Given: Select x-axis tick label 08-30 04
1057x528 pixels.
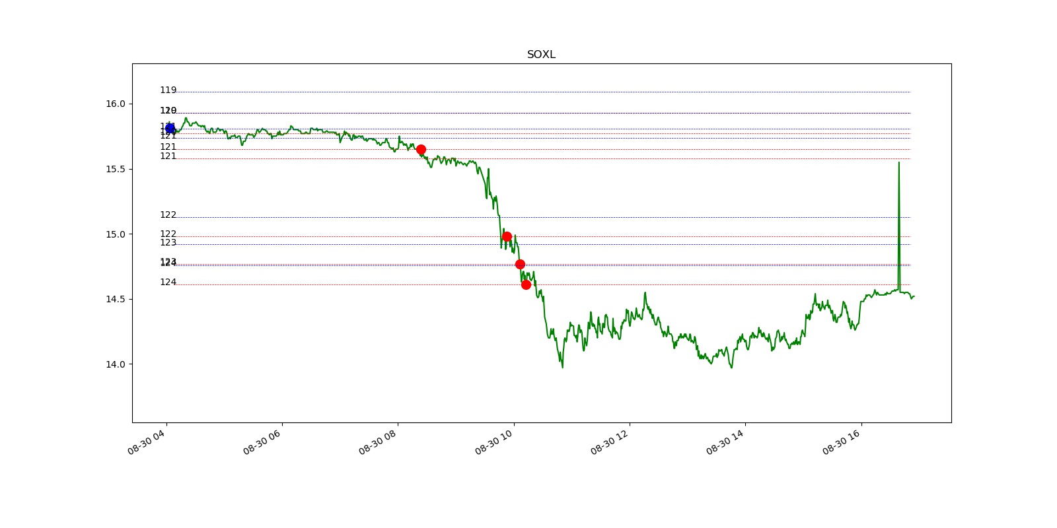Looking at the screenshot, I should point(146,442).
